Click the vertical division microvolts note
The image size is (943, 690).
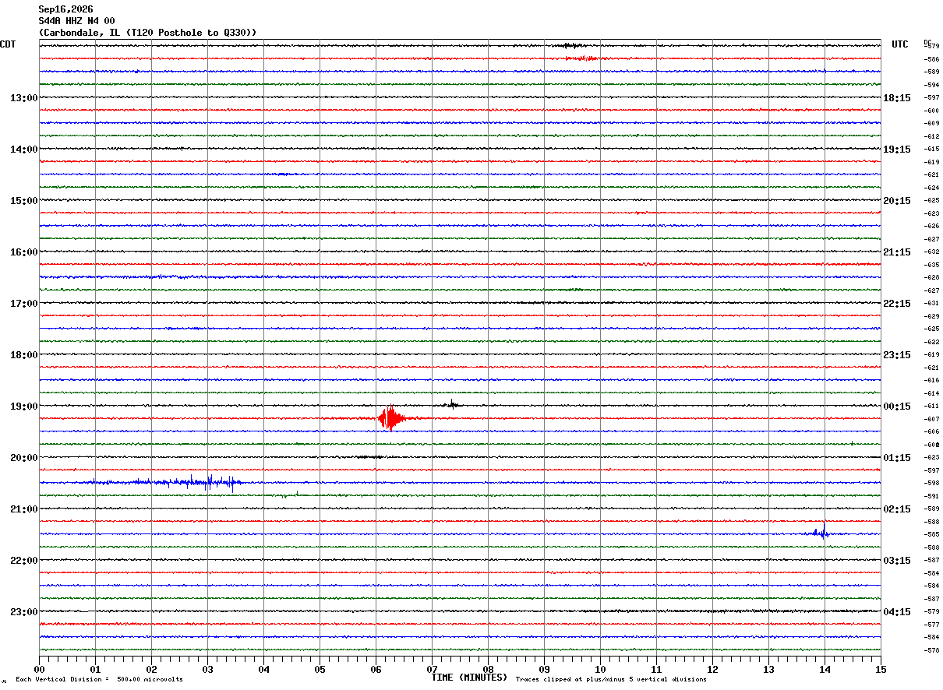pos(100,679)
